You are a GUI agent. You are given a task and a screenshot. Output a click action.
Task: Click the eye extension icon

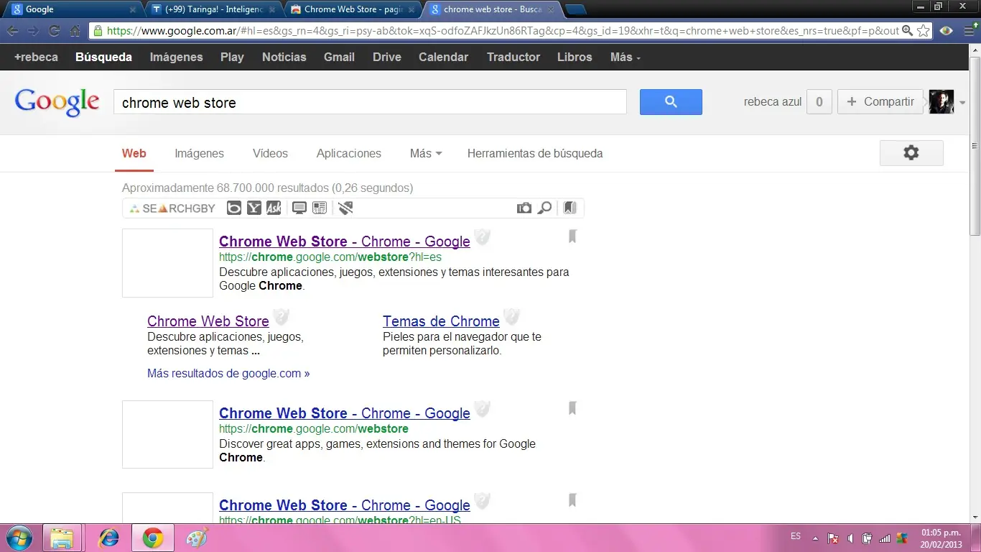[947, 31]
